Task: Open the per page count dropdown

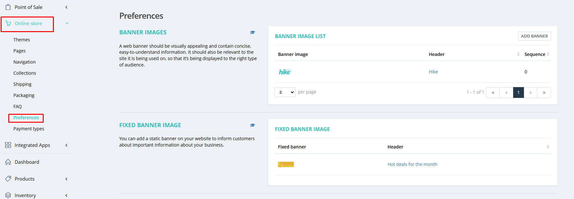Action: tap(285, 92)
